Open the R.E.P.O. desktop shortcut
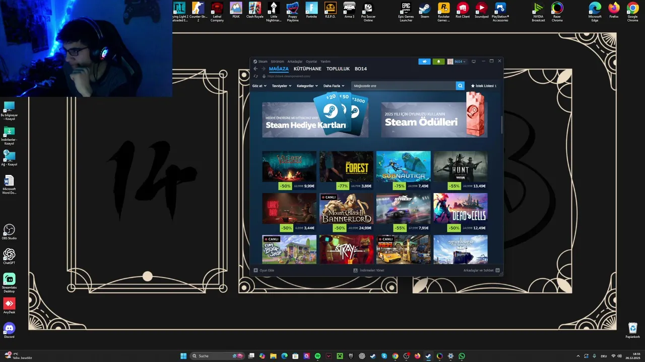This screenshot has height=362, width=645. 330,10
